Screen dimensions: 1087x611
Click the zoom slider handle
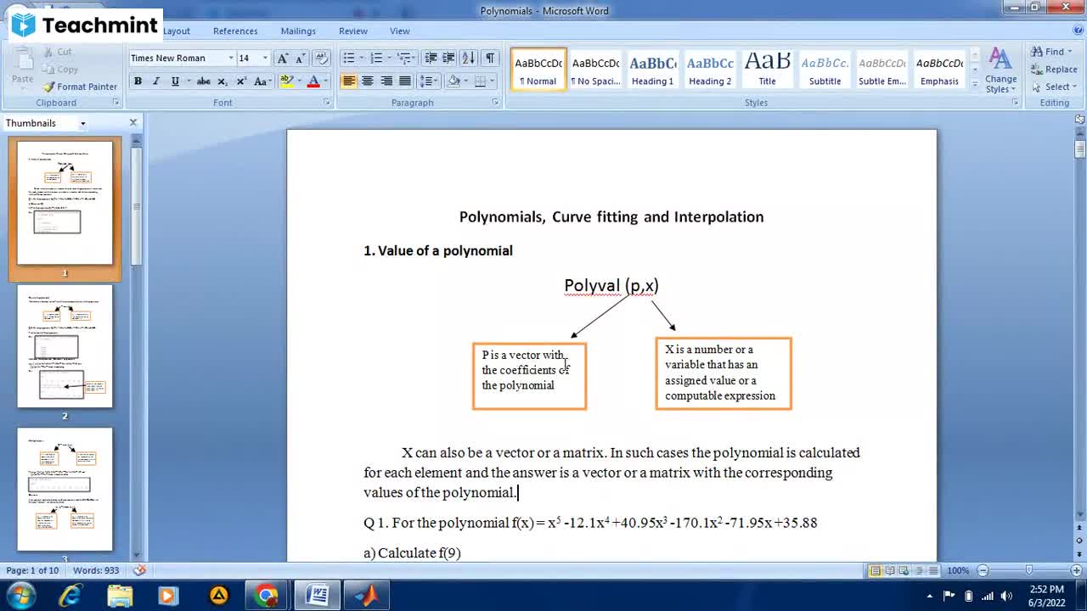(1028, 571)
